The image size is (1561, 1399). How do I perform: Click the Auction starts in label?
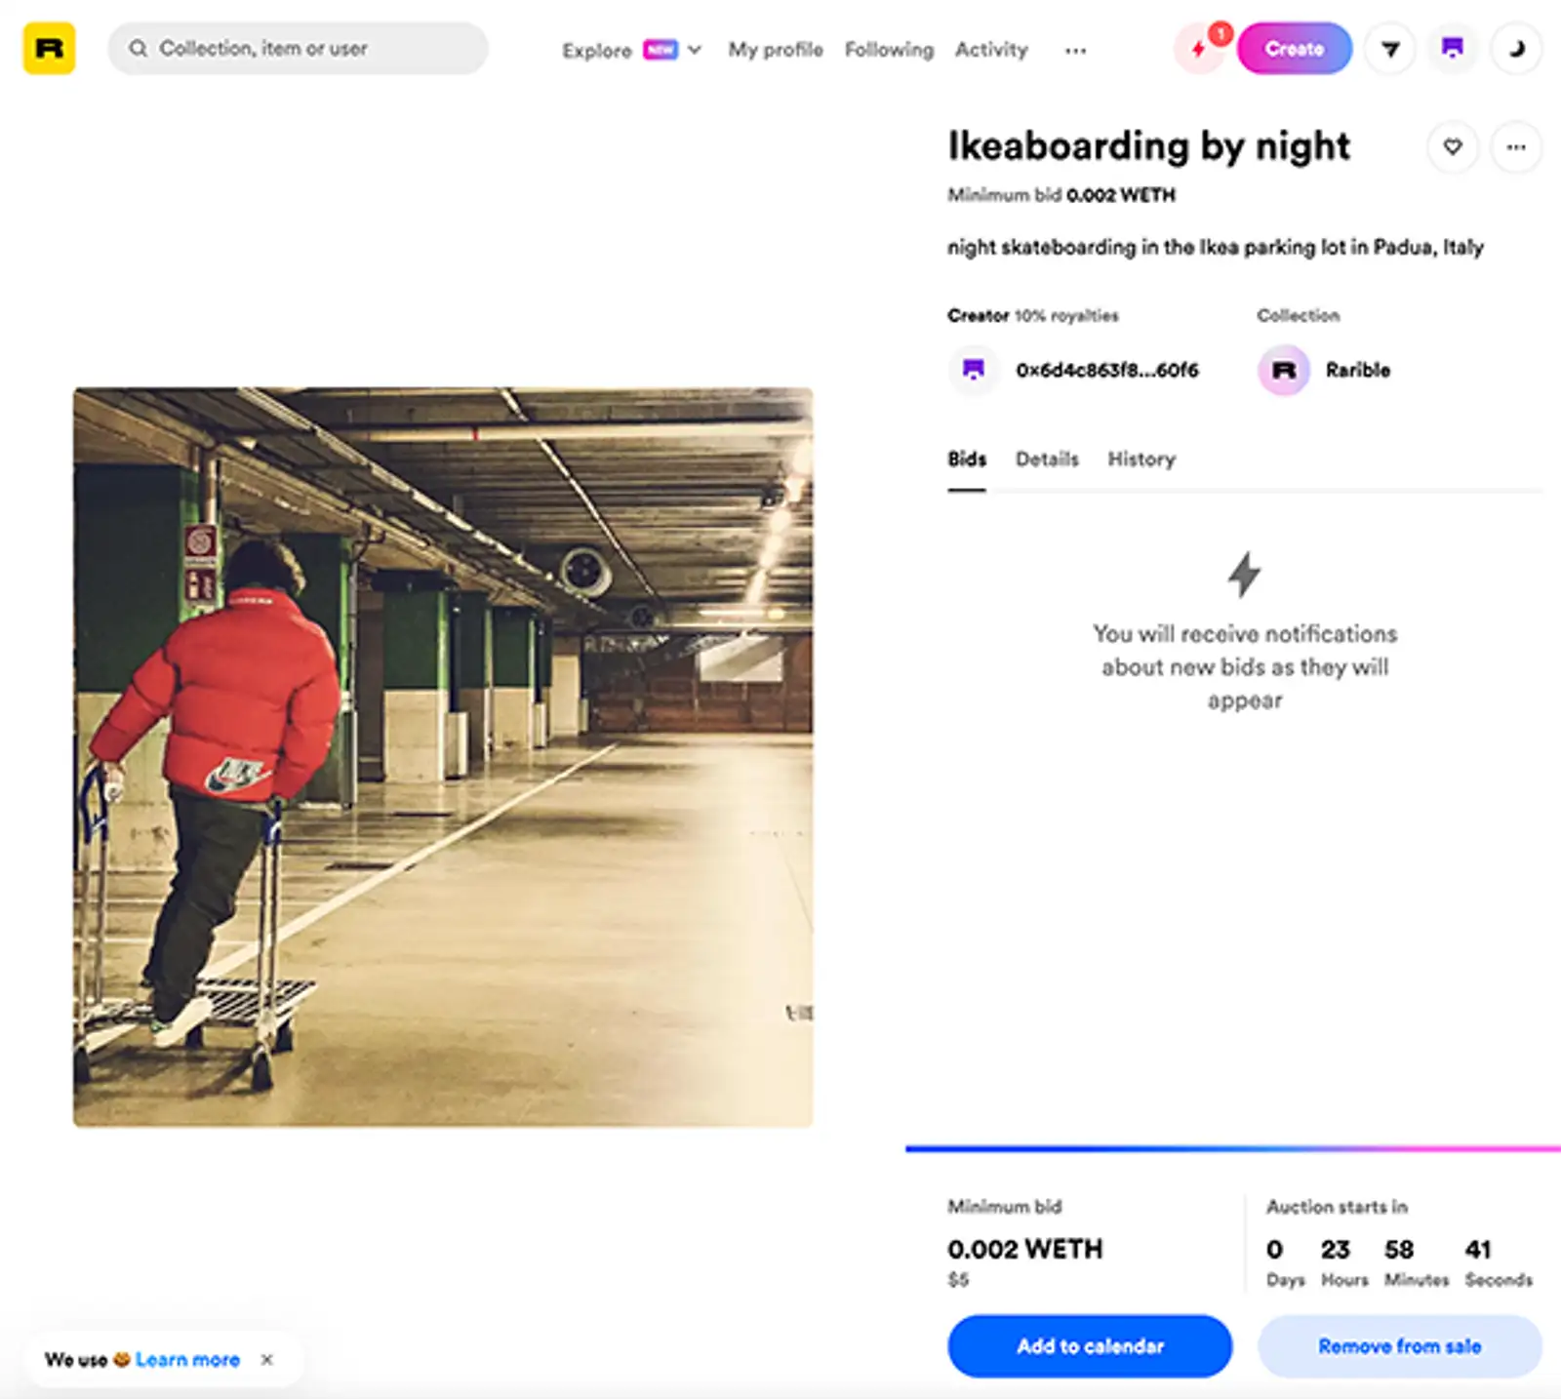[x=1337, y=1207]
